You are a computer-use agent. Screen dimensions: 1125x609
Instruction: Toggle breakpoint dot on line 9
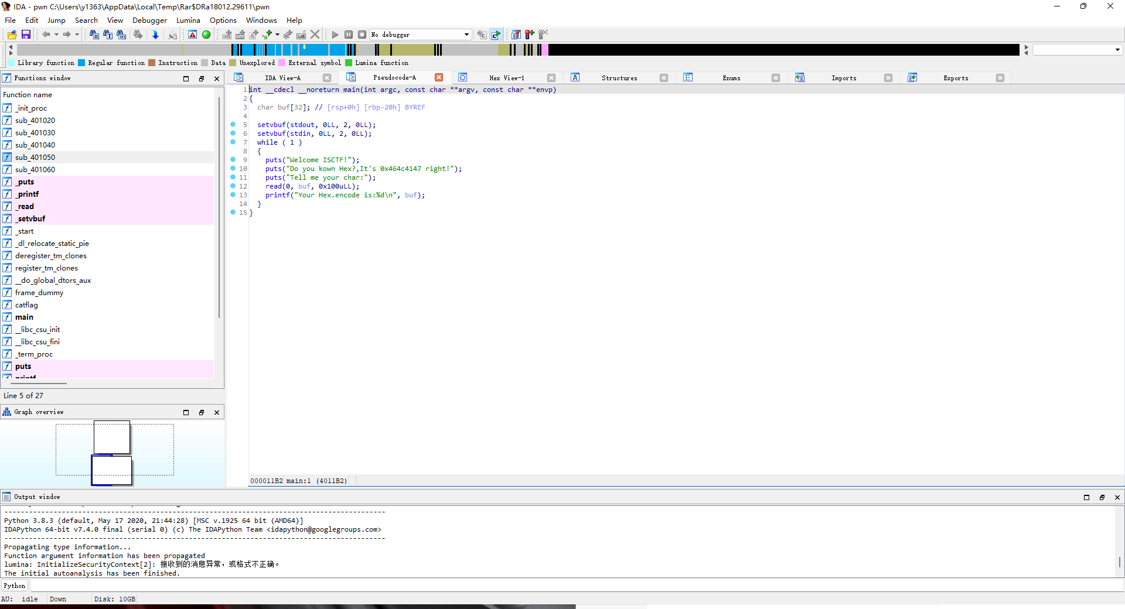pos(233,159)
